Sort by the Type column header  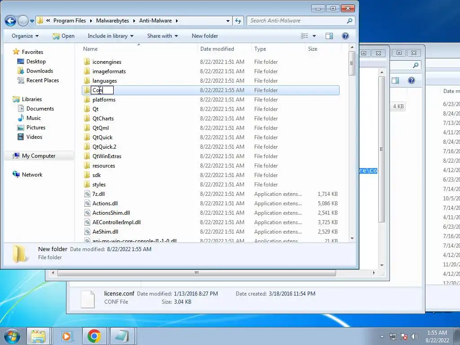(279, 49)
